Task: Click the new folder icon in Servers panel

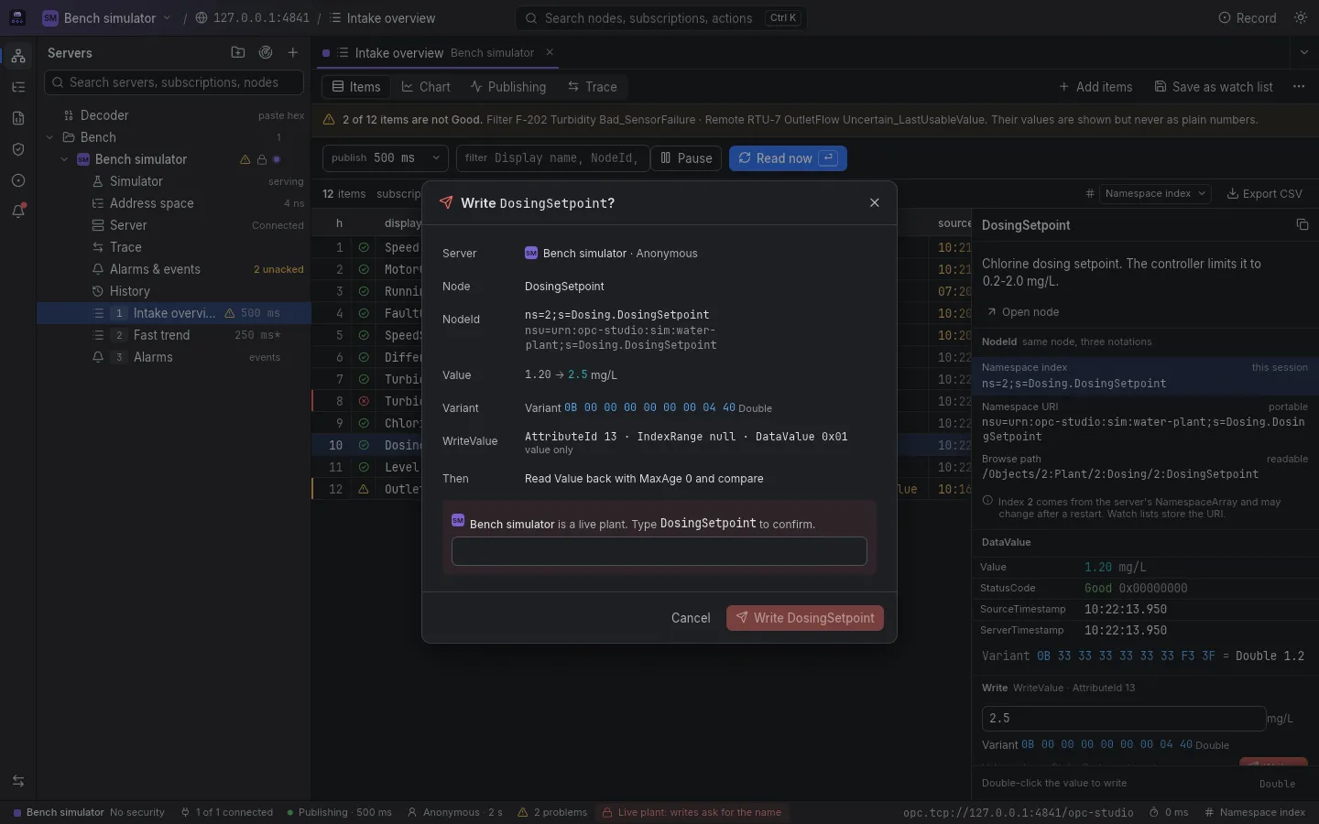Action: [238, 53]
